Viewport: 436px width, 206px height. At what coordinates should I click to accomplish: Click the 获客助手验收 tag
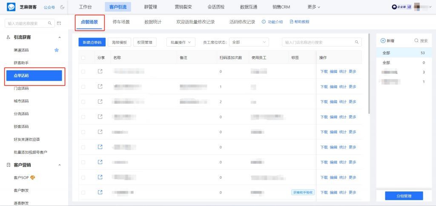pyautogui.click(x=303, y=192)
